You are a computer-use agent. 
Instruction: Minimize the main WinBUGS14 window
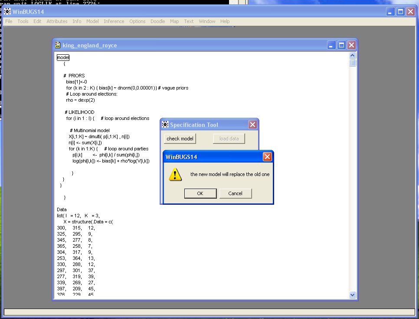coord(390,12)
